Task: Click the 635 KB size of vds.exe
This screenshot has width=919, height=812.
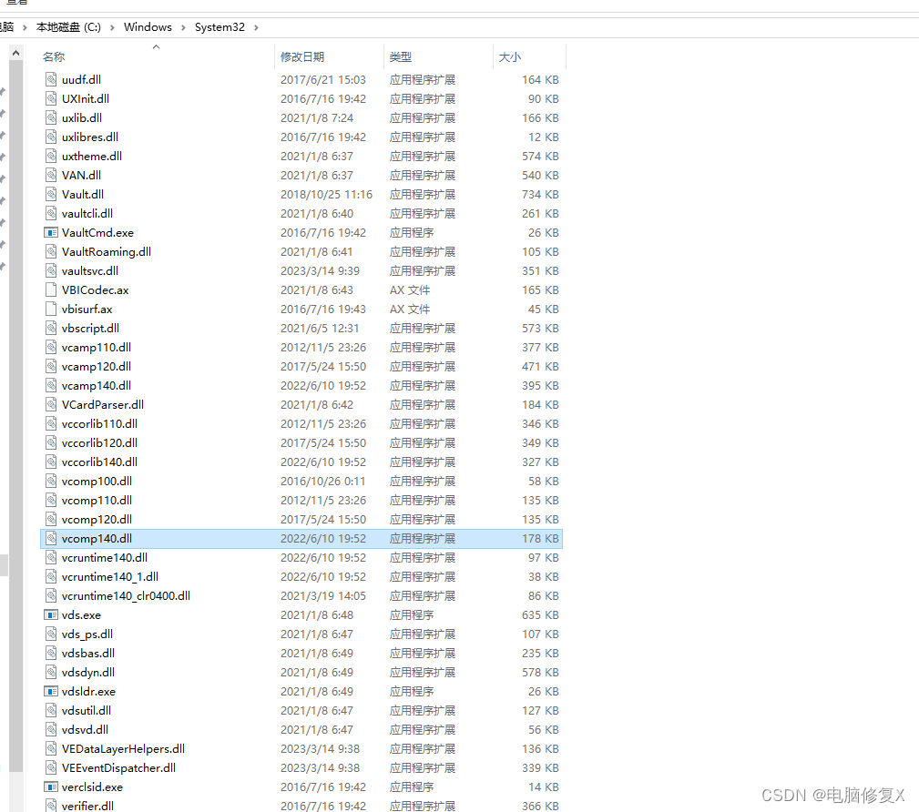Action: [x=540, y=615]
